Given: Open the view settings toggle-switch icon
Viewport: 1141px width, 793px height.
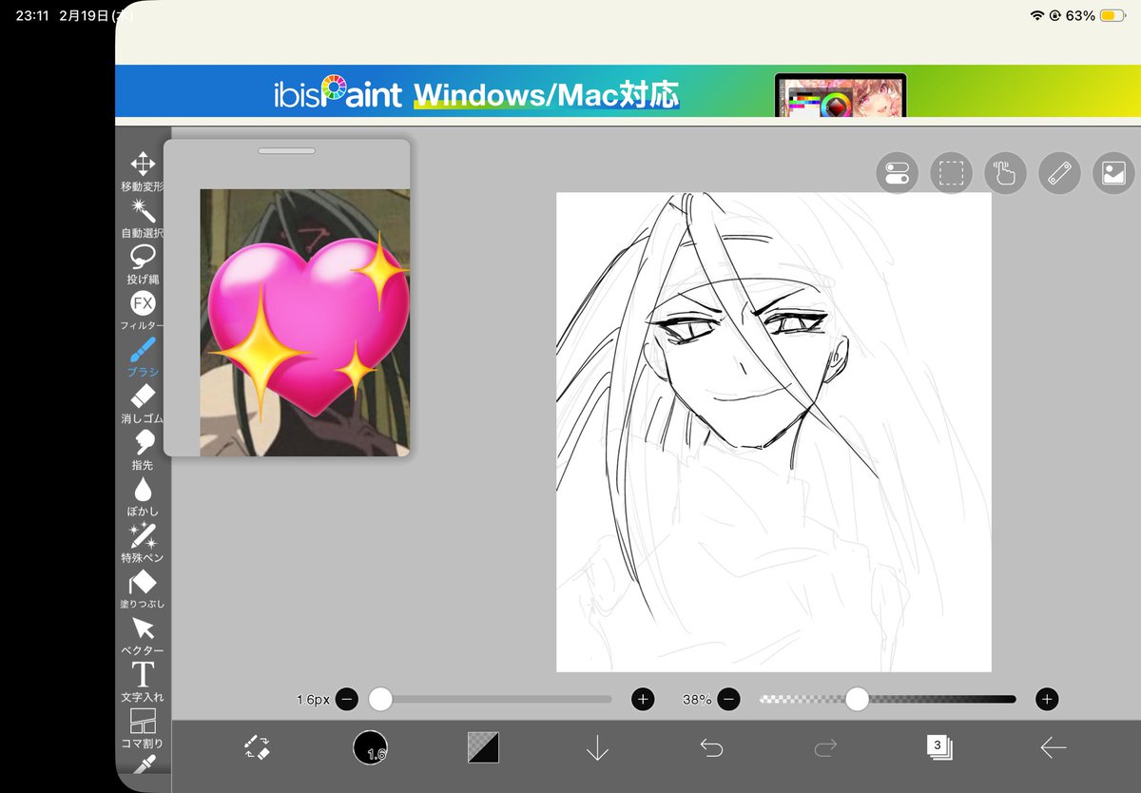Looking at the screenshot, I should [897, 173].
